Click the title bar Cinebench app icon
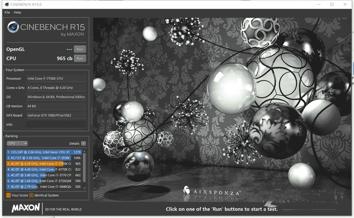Screen dimensions: 354x218 click(x=7, y=4)
